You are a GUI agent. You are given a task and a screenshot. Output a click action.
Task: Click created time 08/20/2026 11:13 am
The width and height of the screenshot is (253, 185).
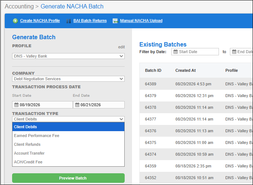pos(194,131)
